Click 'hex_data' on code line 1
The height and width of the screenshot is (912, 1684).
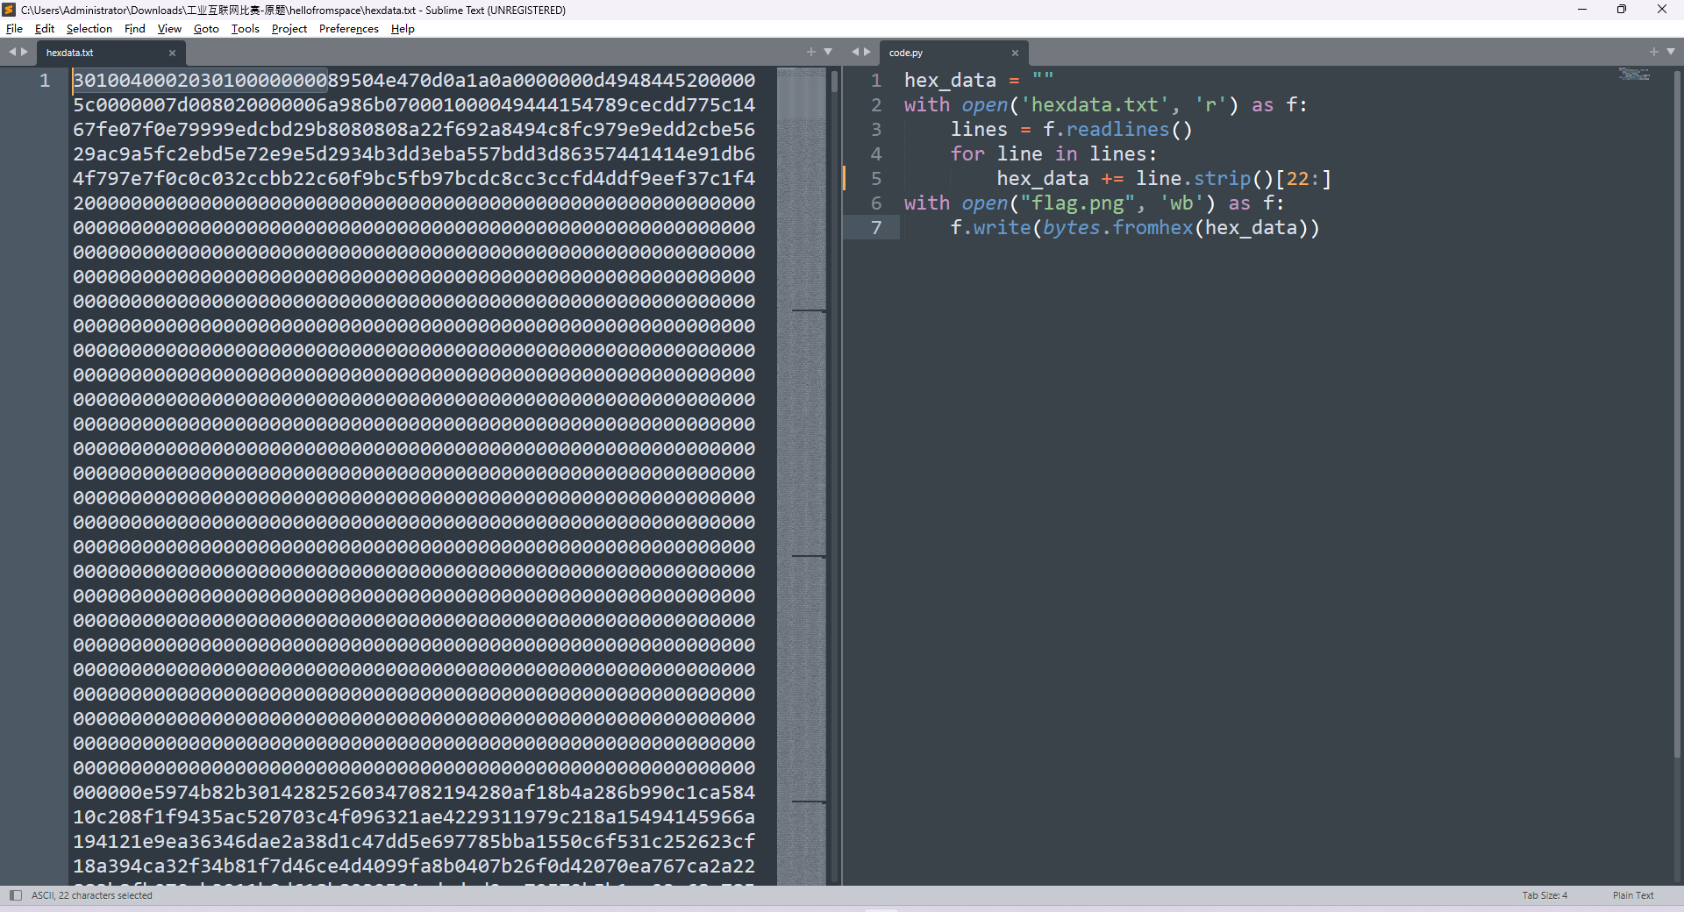pyautogui.click(x=950, y=81)
